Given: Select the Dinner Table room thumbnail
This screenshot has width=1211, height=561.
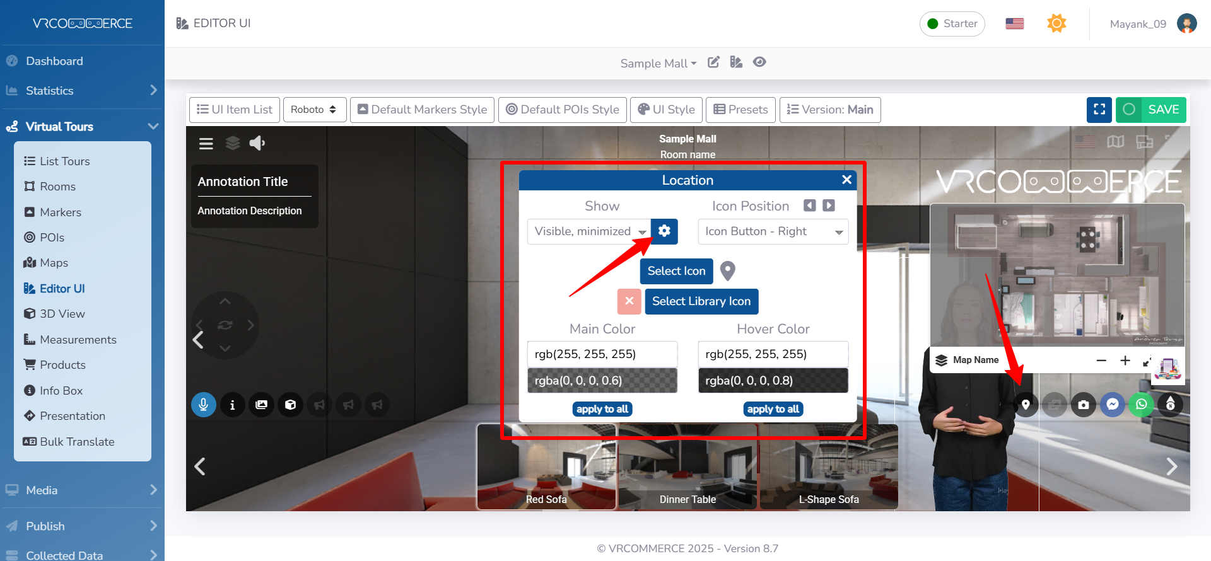Looking at the screenshot, I should 687,466.
